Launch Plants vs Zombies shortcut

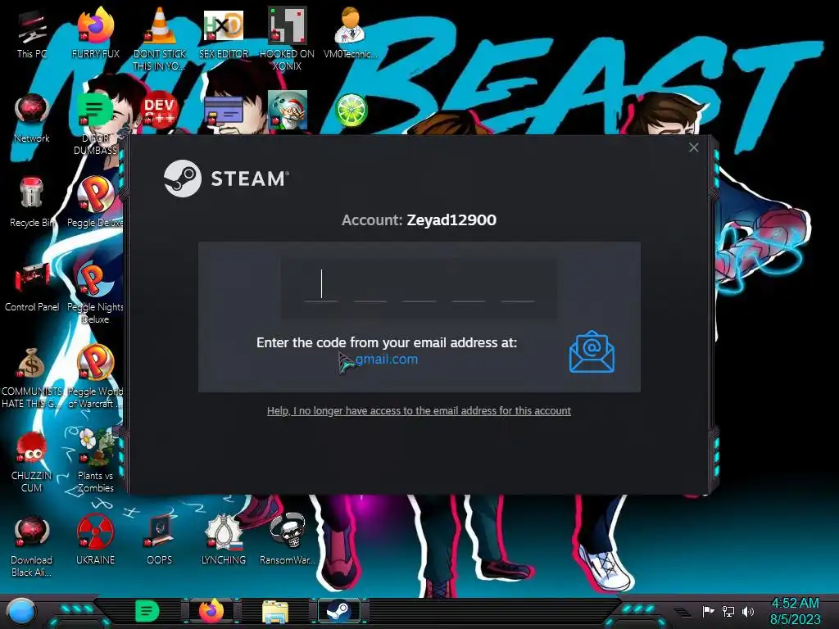coord(95,461)
